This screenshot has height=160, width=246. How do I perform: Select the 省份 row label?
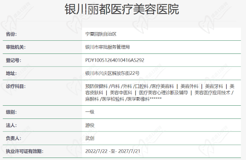click(11, 34)
